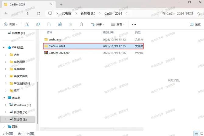Click the Rename icon in toolbar

[x=60, y=24]
